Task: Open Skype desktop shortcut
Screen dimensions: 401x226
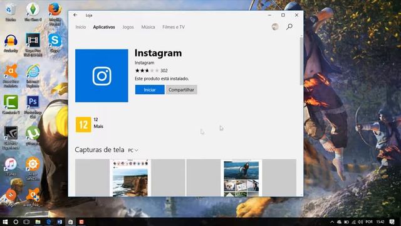Action: (55, 43)
